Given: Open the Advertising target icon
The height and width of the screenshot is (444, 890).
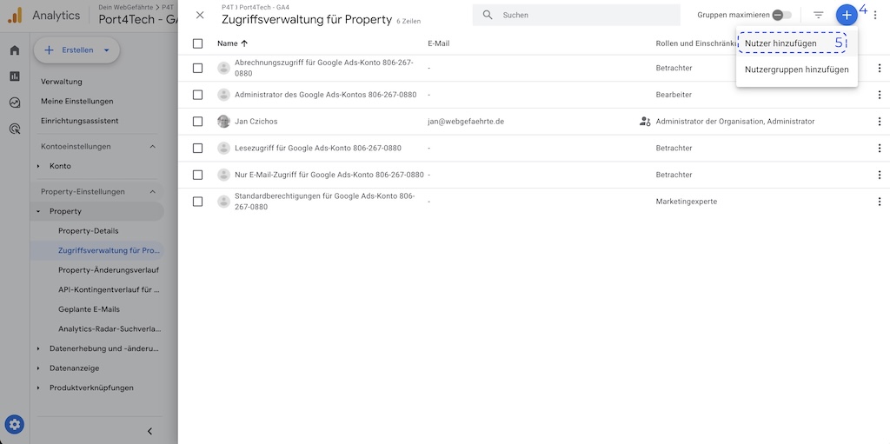Looking at the screenshot, I should pyautogui.click(x=15, y=129).
